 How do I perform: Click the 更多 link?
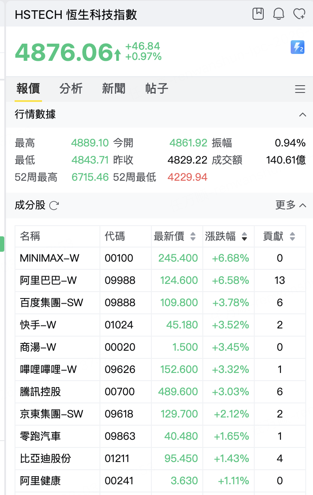(285, 205)
